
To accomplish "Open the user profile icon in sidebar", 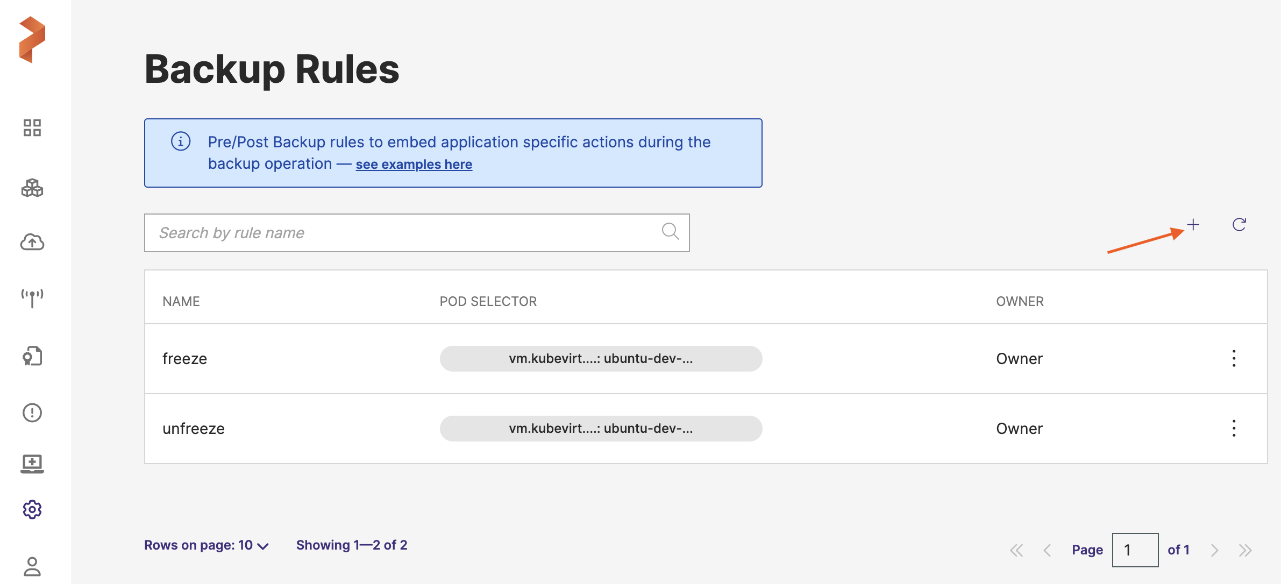I will coord(32,566).
